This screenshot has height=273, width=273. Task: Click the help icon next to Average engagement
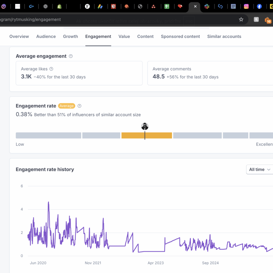tap(71, 56)
